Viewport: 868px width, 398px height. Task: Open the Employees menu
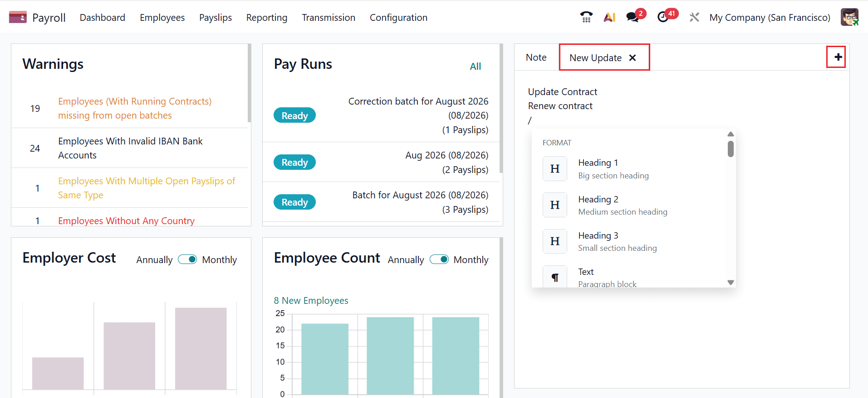click(x=162, y=17)
